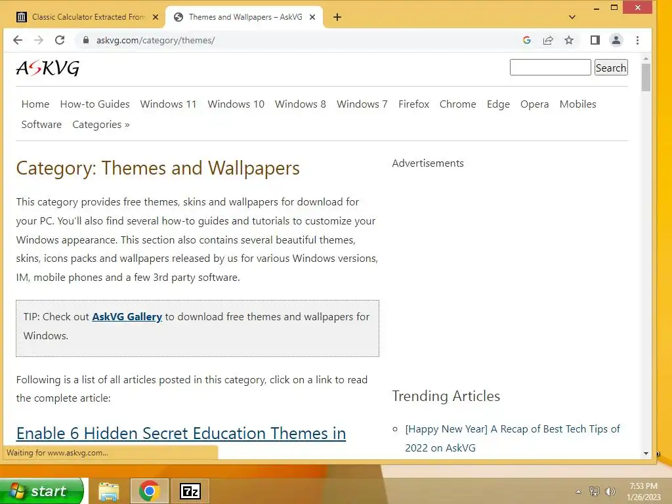Share this page icon
The image size is (672, 504).
click(x=548, y=40)
